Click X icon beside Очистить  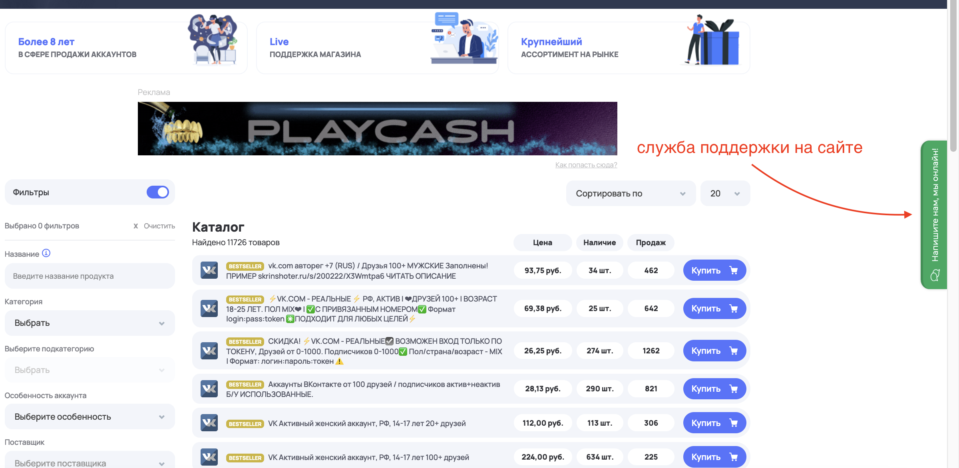point(136,226)
